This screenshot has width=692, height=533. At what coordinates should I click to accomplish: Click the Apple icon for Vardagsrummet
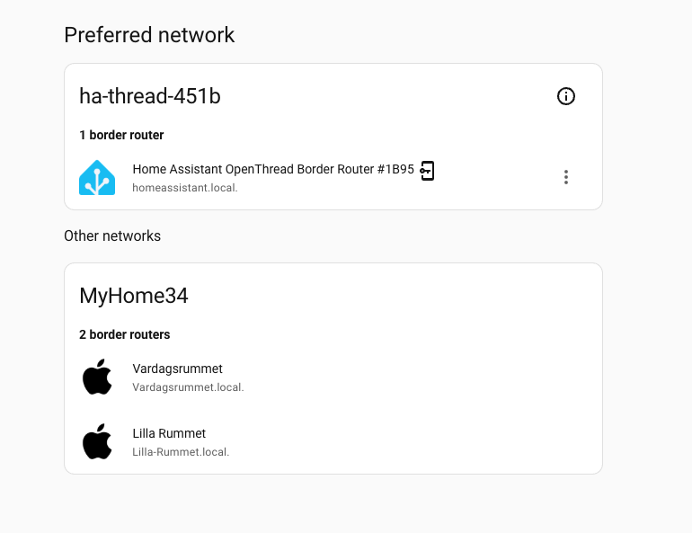(x=97, y=378)
